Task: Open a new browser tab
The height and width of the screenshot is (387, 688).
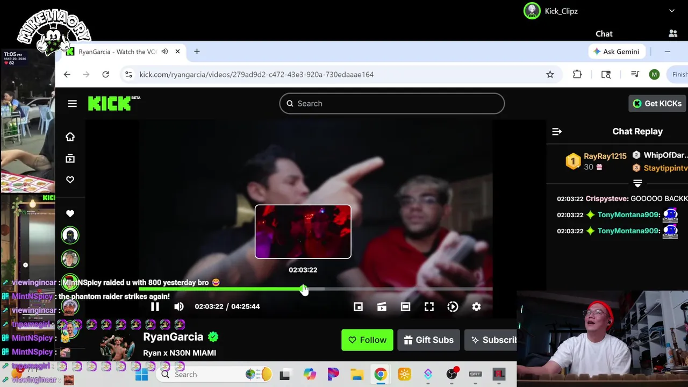Action: (197, 52)
